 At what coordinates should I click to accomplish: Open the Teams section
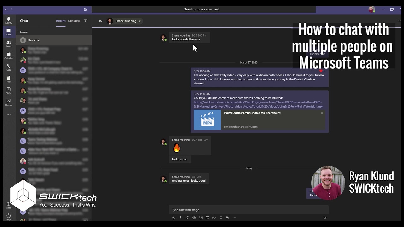(x=9, y=44)
